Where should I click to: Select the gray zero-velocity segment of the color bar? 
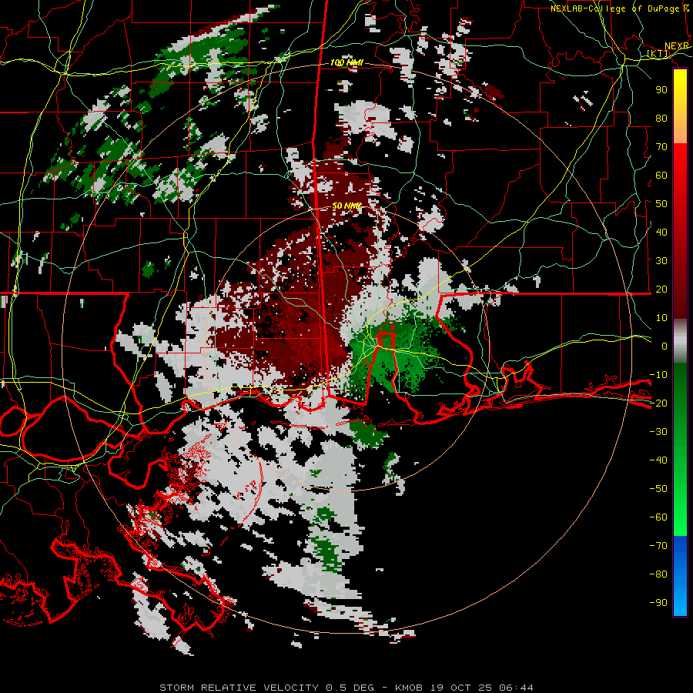(x=680, y=343)
